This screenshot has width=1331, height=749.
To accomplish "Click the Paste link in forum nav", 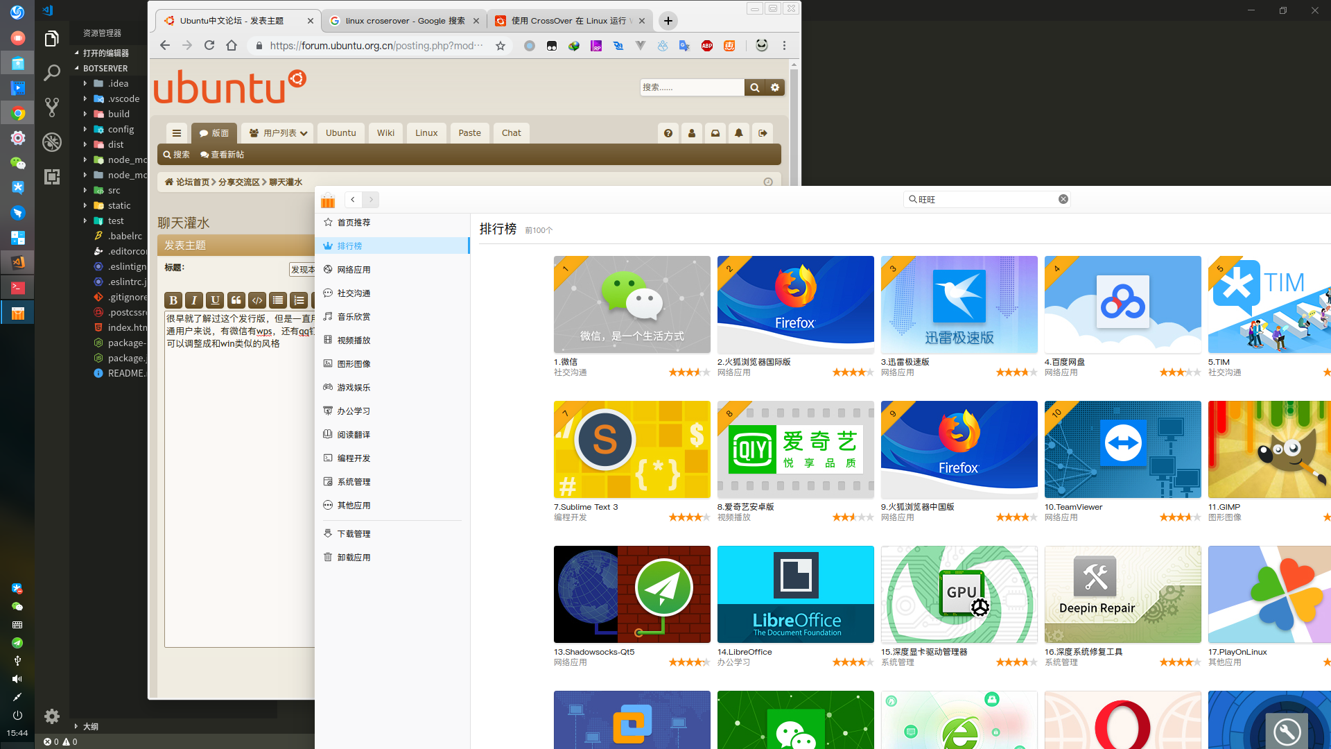I will 469,133.
